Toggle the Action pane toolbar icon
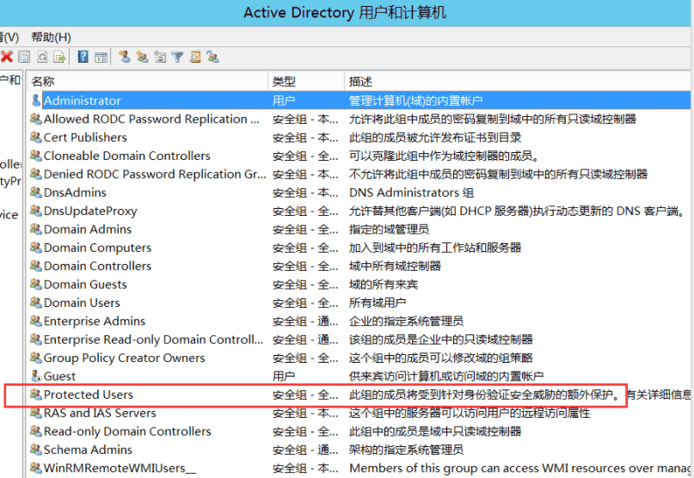 point(101,57)
